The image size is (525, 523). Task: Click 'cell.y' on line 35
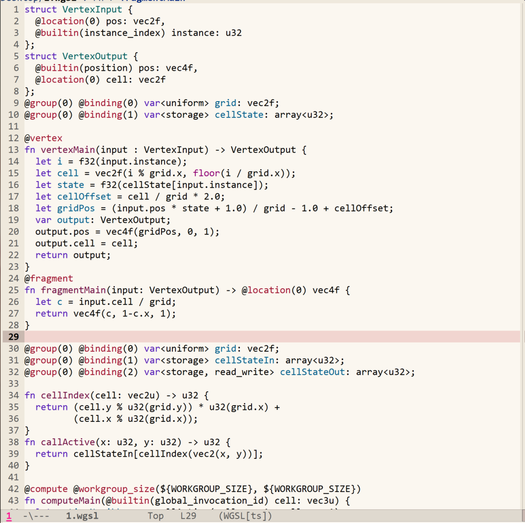[x=95, y=407]
